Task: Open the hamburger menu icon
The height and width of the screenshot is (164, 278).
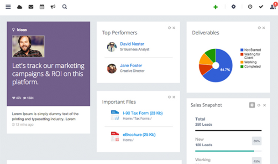Action: pos(8,7)
